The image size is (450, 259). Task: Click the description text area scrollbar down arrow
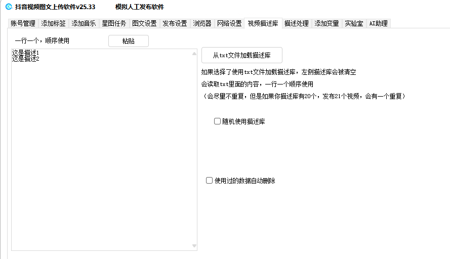point(194,246)
